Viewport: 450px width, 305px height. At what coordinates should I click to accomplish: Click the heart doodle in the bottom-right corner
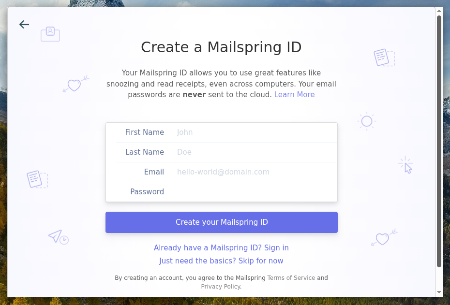(383, 238)
